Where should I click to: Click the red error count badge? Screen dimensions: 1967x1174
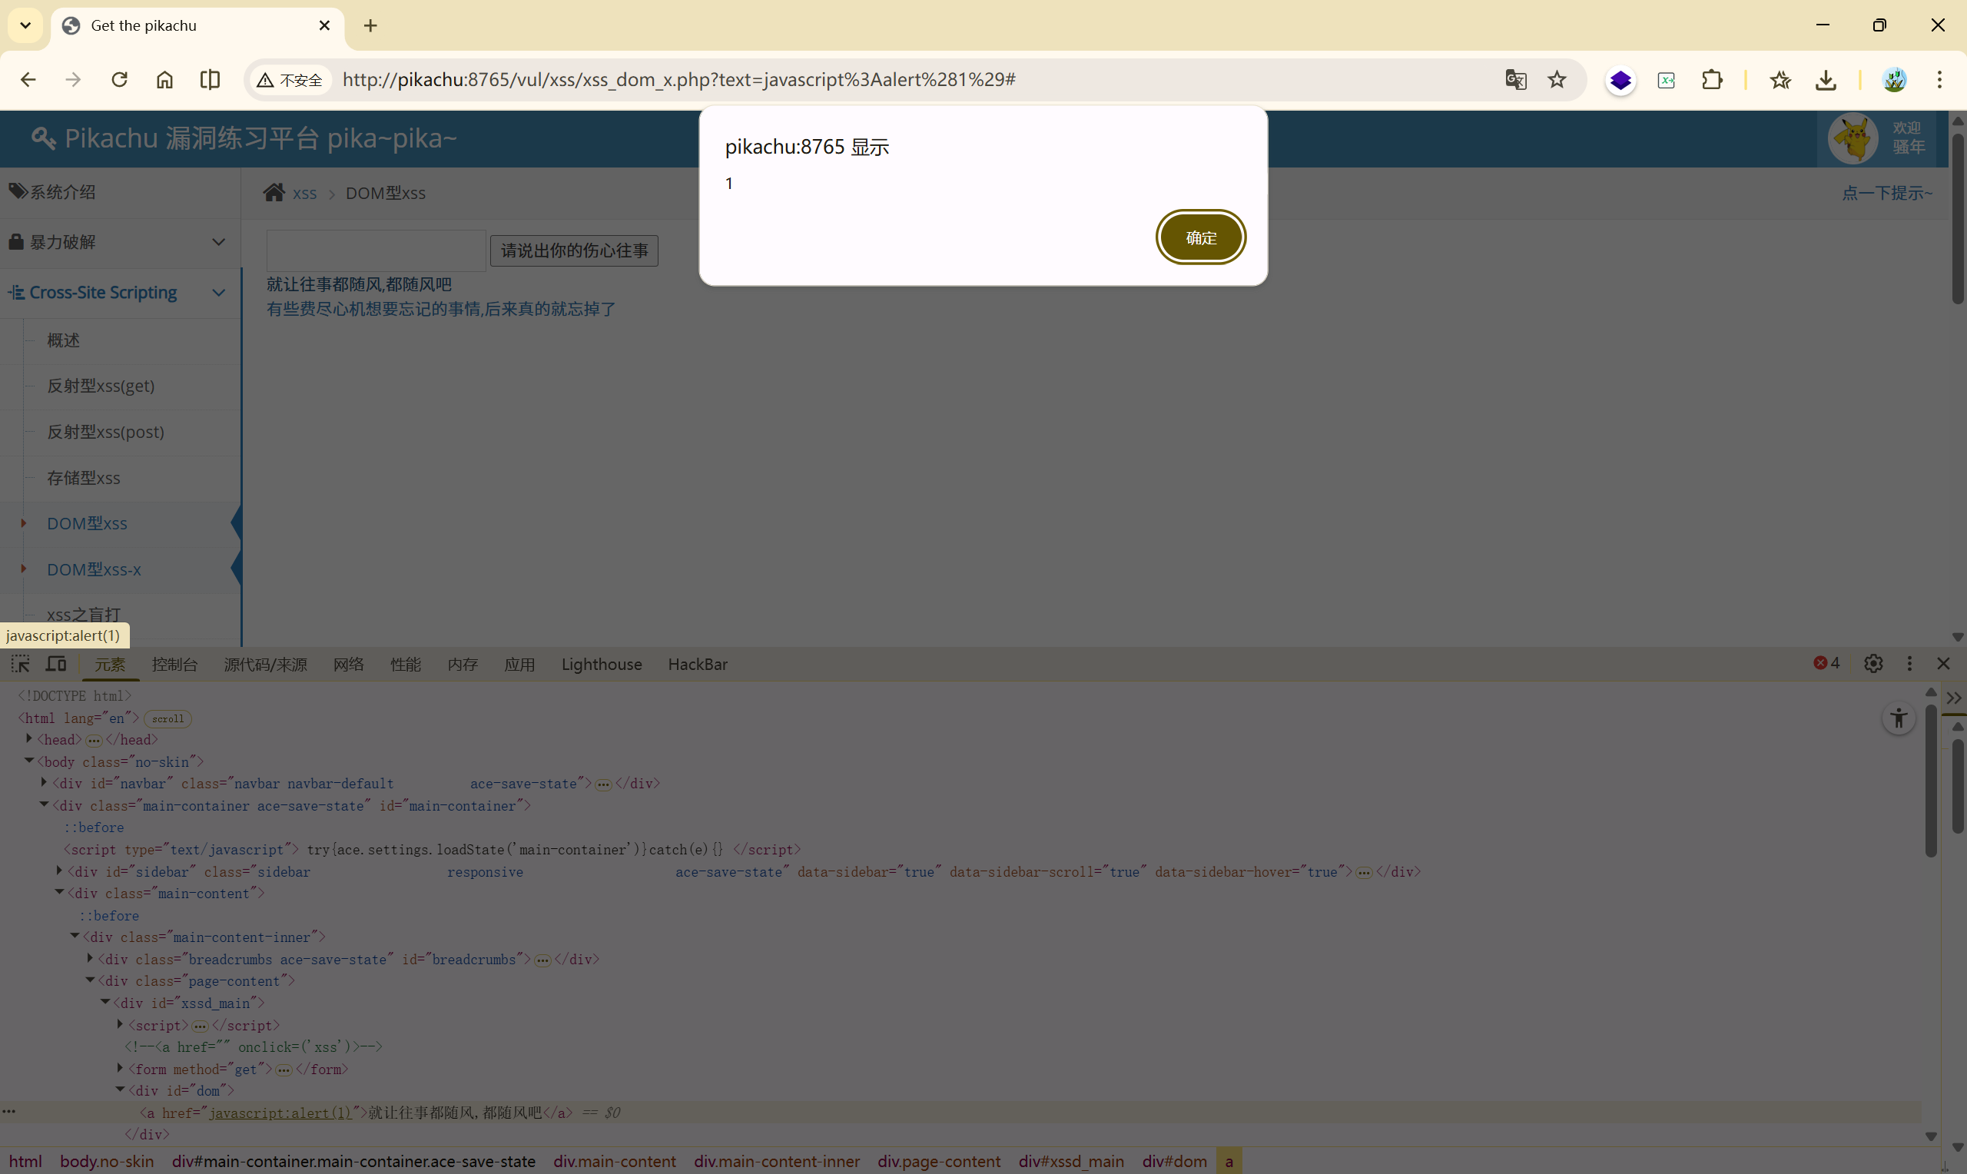click(x=1826, y=663)
